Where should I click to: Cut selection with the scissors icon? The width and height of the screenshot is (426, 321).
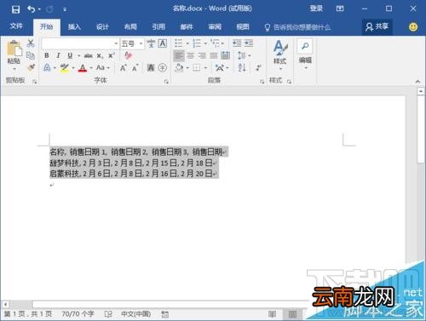pos(31,43)
